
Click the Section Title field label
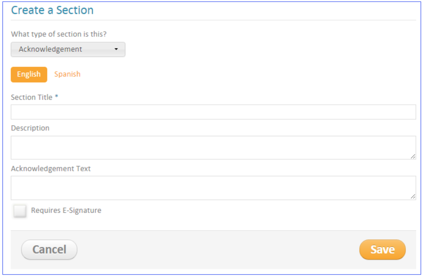click(32, 97)
